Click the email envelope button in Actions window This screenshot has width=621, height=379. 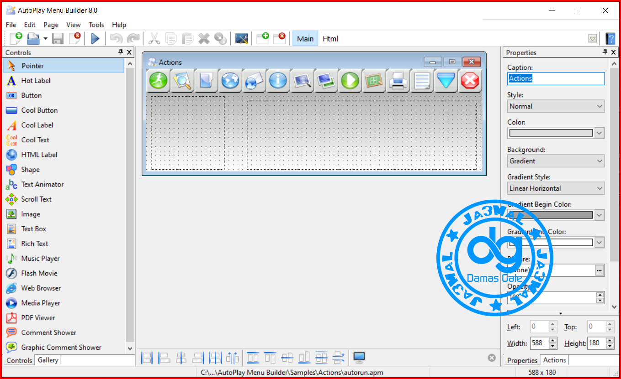click(254, 81)
